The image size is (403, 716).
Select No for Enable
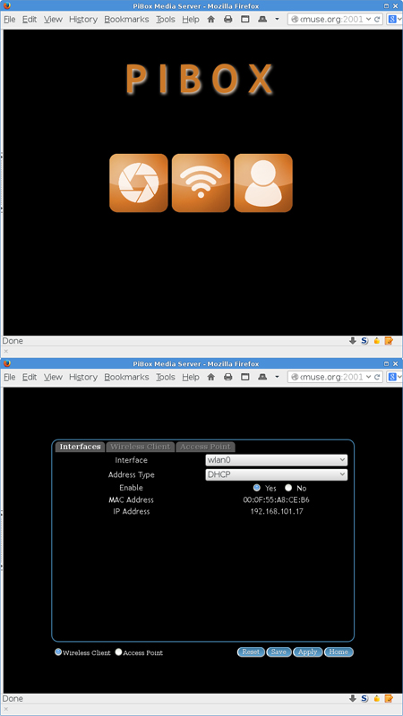(288, 488)
